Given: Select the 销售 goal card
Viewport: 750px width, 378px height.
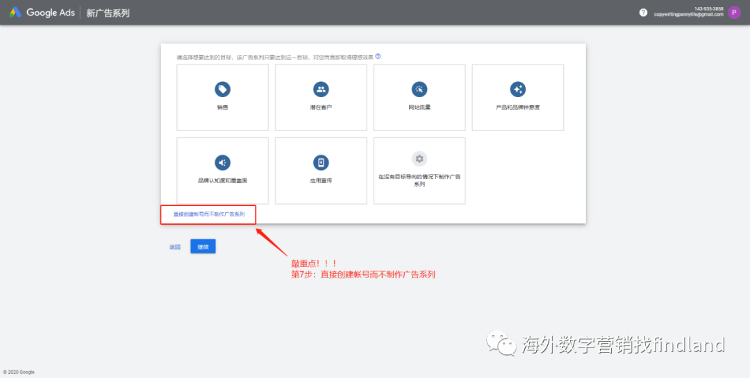Looking at the screenshot, I should tap(222, 98).
